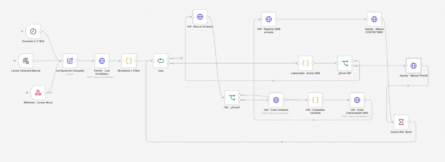This screenshot has width=445, height=162.
Task: Click the false output of CW - ¿Existe? node
Action: [x=239, y=100]
